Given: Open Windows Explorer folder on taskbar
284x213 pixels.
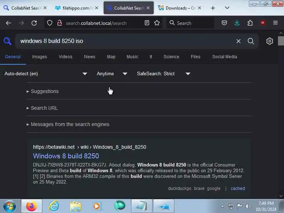Looking at the screenshot, I should (x=76, y=206).
